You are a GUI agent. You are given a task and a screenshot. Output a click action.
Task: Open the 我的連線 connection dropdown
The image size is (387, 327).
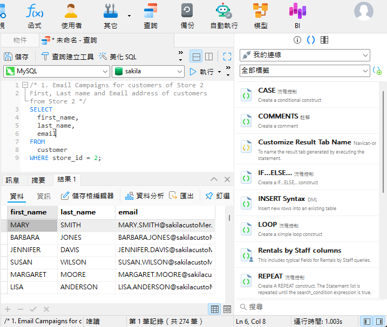(x=305, y=55)
